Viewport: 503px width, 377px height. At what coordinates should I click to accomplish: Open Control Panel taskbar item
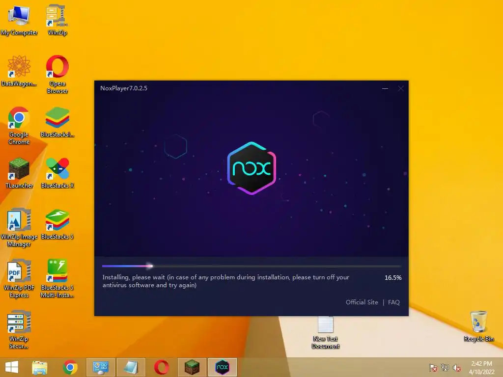click(100, 367)
